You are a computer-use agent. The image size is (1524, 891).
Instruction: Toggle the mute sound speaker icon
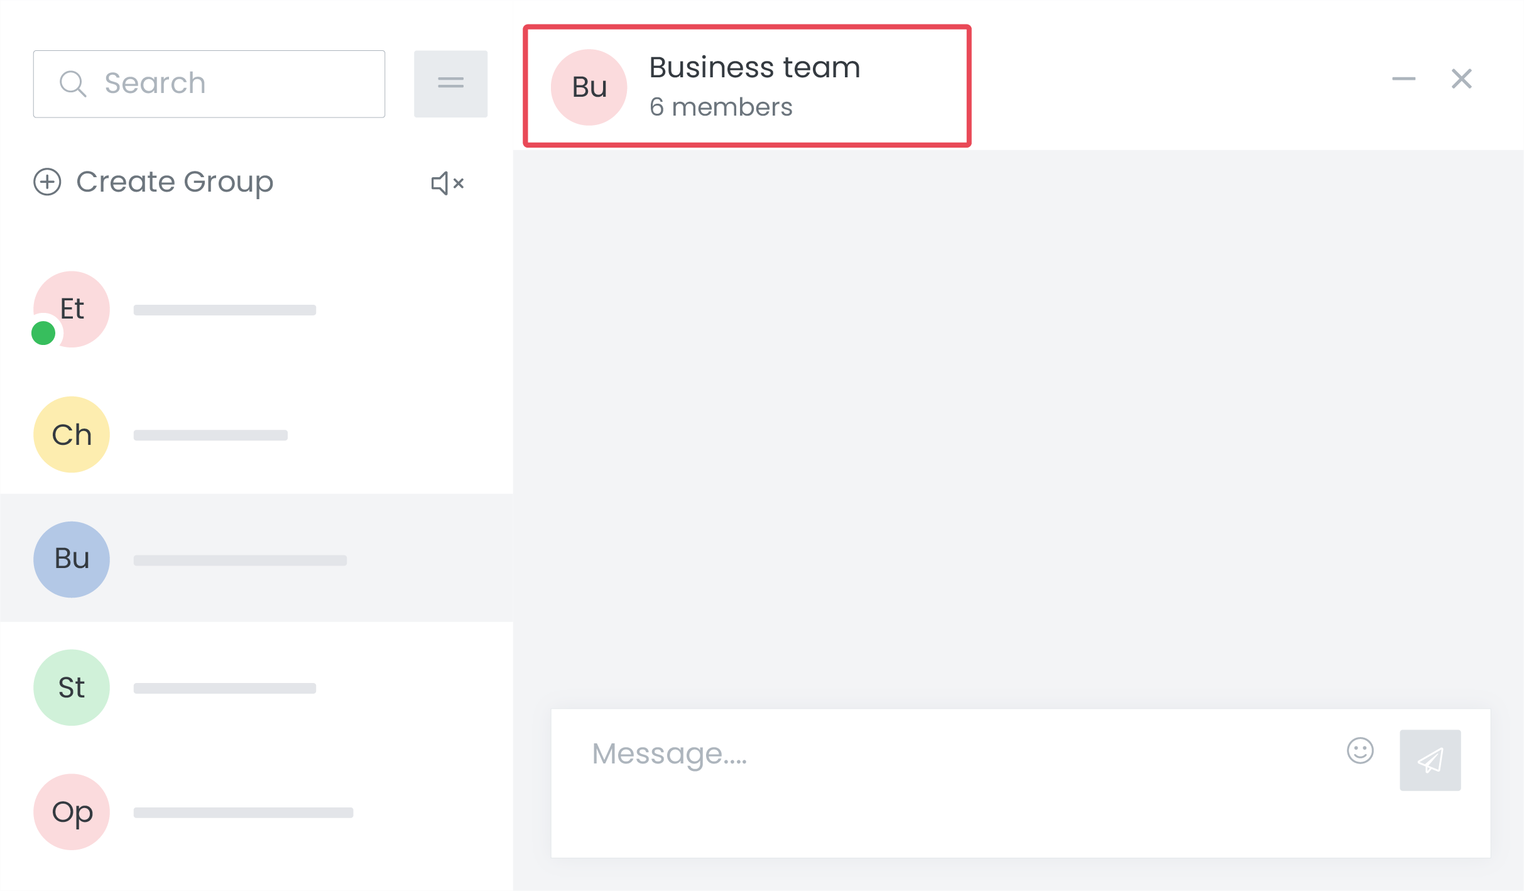[x=447, y=183]
